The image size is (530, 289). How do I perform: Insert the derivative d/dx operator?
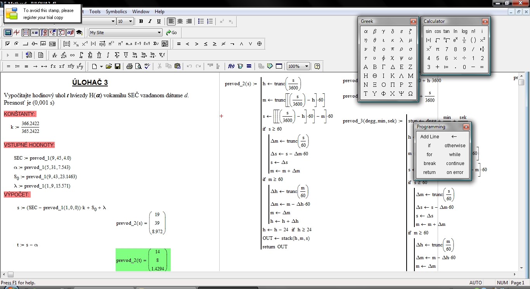[x=55, y=55]
